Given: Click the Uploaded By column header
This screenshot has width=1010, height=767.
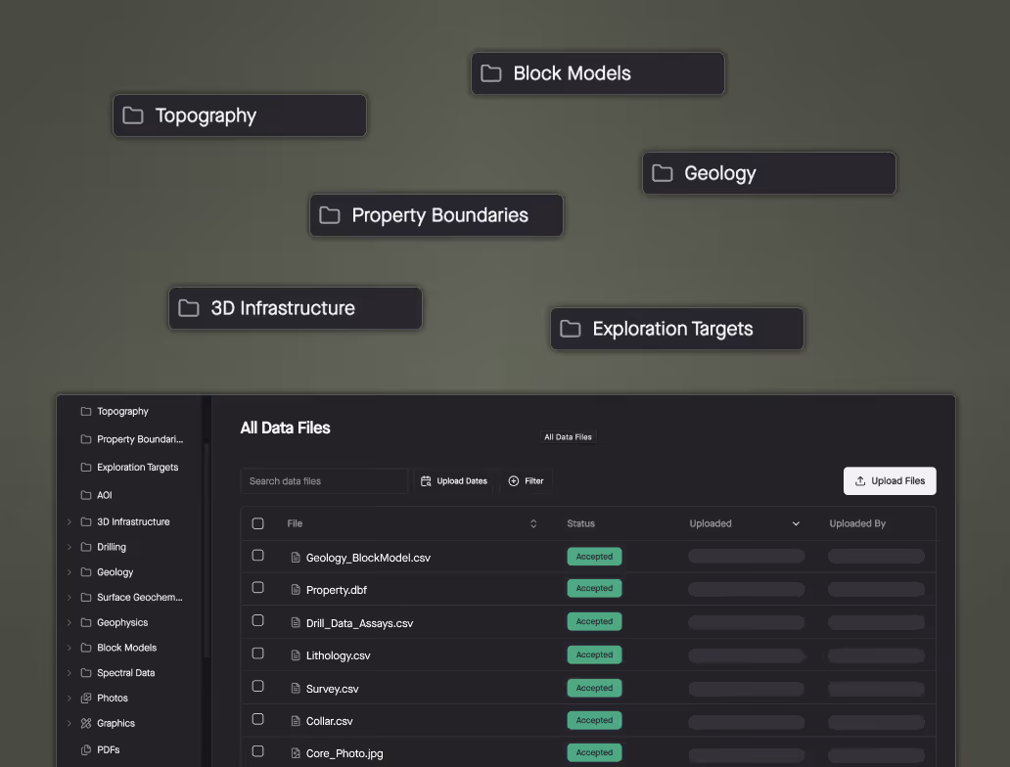Looking at the screenshot, I should pyautogui.click(x=857, y=523).
